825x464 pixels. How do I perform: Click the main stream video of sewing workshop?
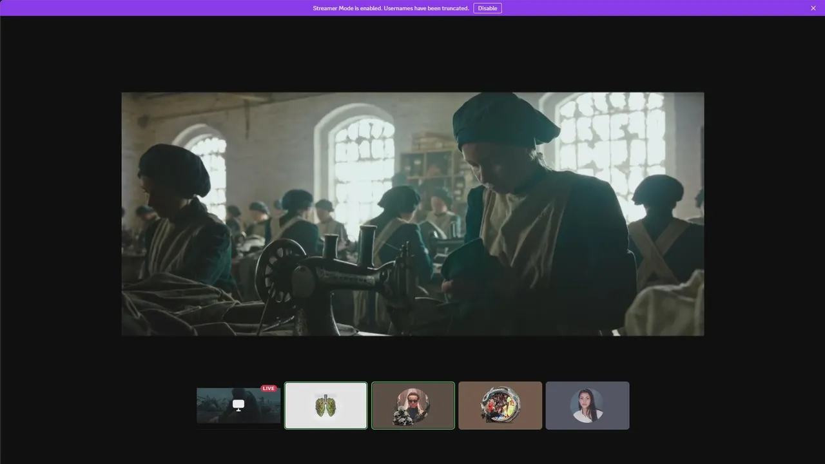pos(412,214)
